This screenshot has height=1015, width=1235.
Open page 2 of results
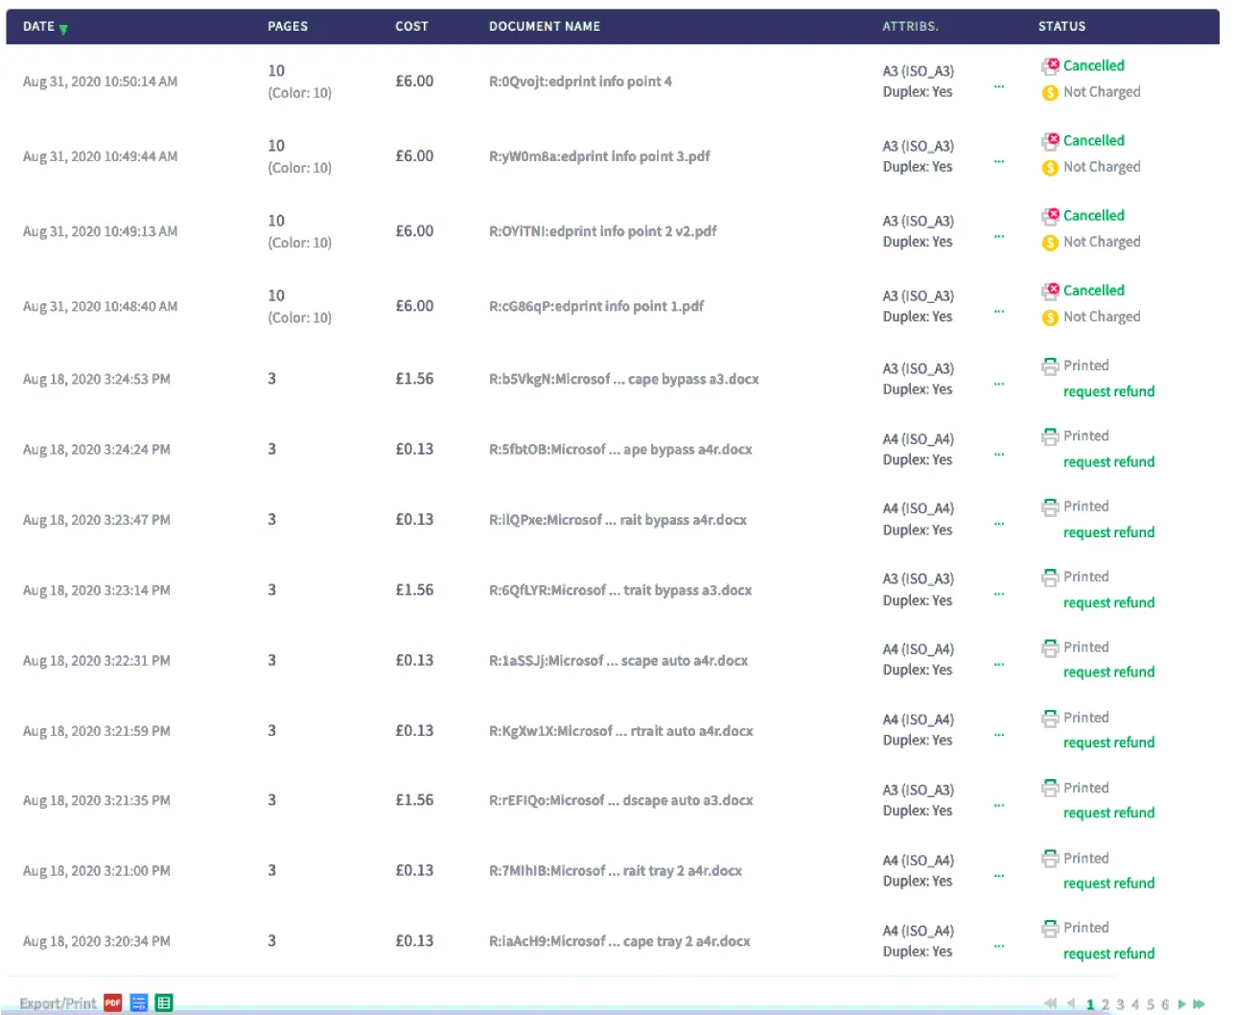coord(1106,1004)
